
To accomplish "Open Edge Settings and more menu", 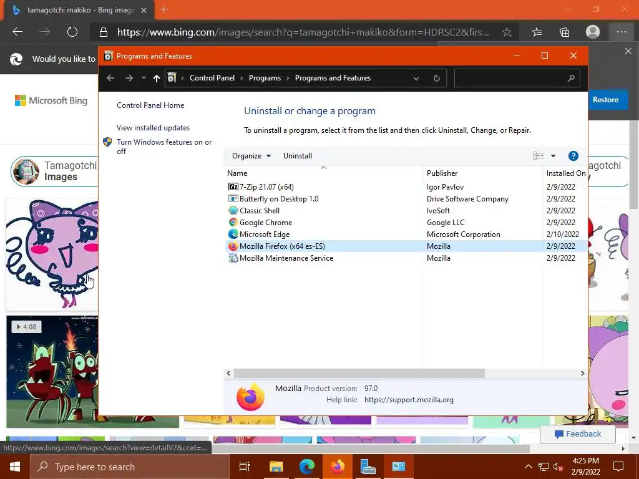I will click(x=621, y=32).
